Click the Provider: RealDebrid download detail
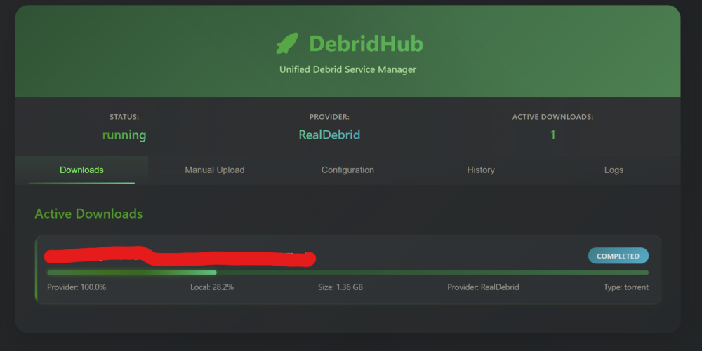 pyautogui.click(x=483, y=287)
